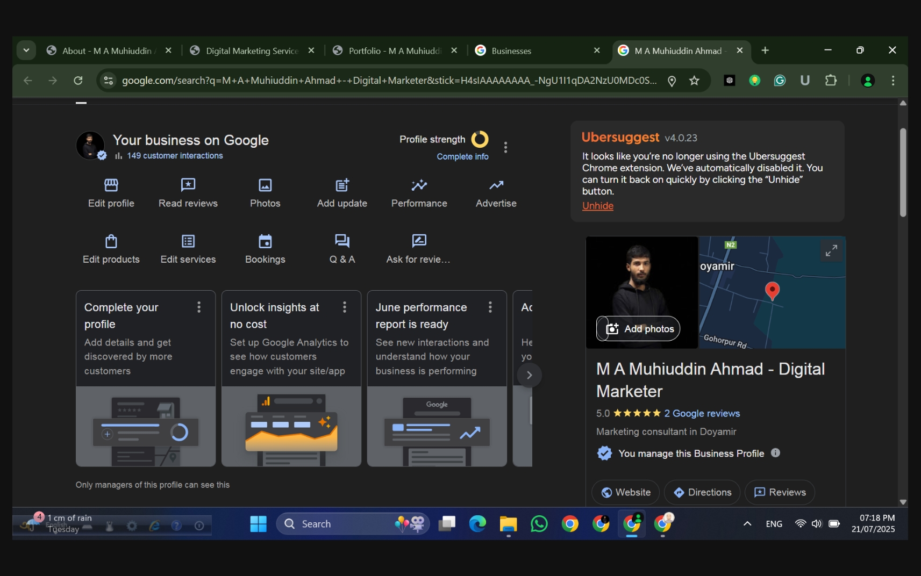The width and height of the screenshot is (921, 576).
Task: Open the 2 Google reviews link
Action: coord(702,413)
